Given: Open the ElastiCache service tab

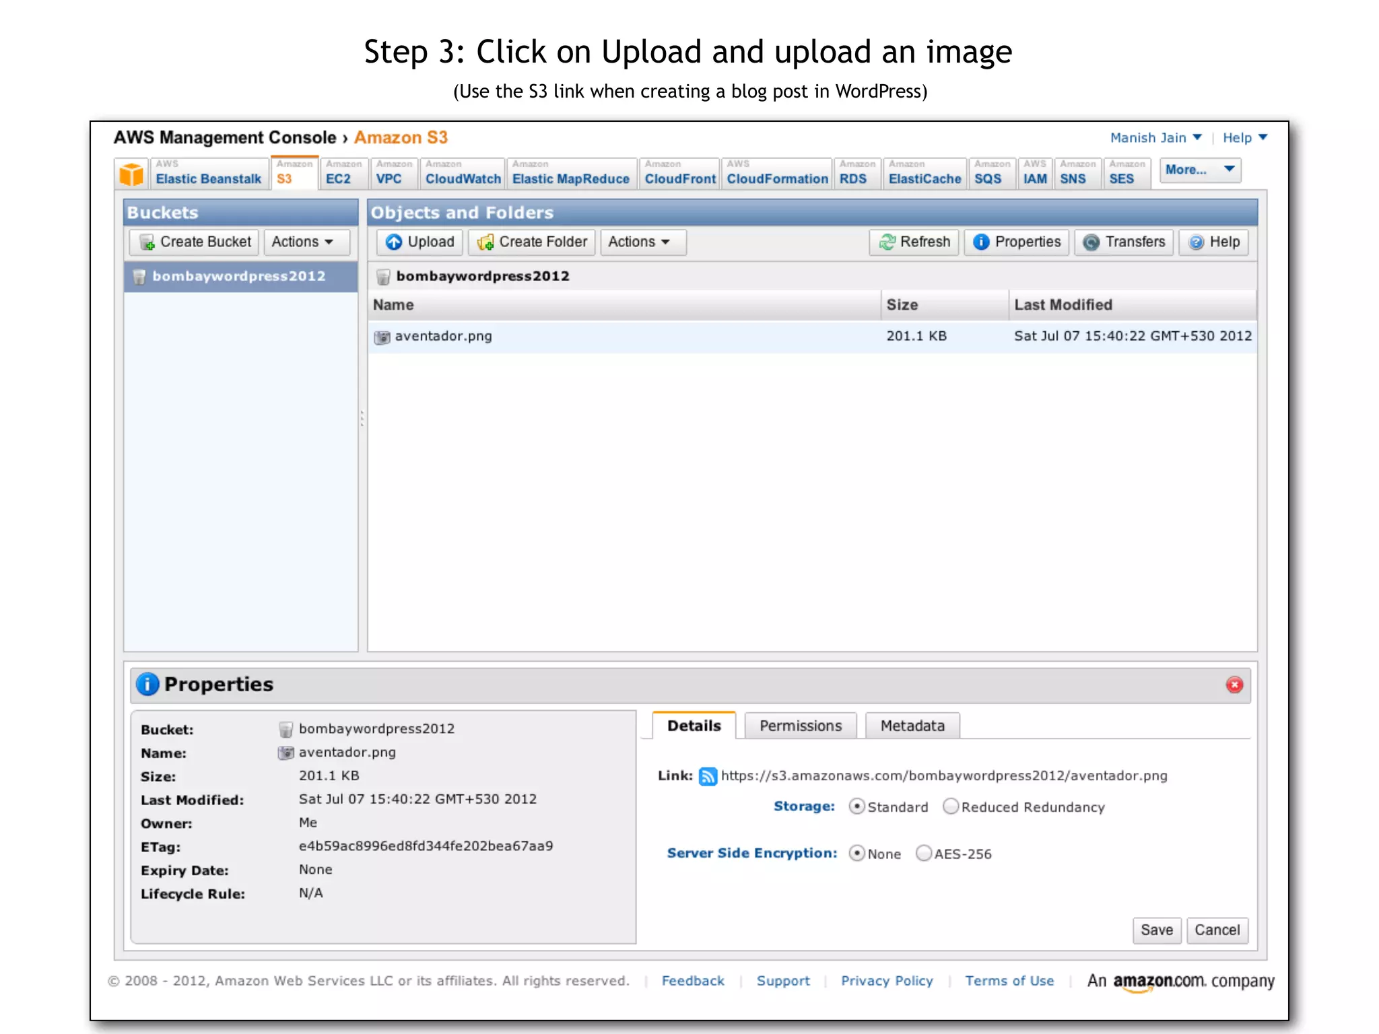Looking at the screenshot, I should coord(925,173).
